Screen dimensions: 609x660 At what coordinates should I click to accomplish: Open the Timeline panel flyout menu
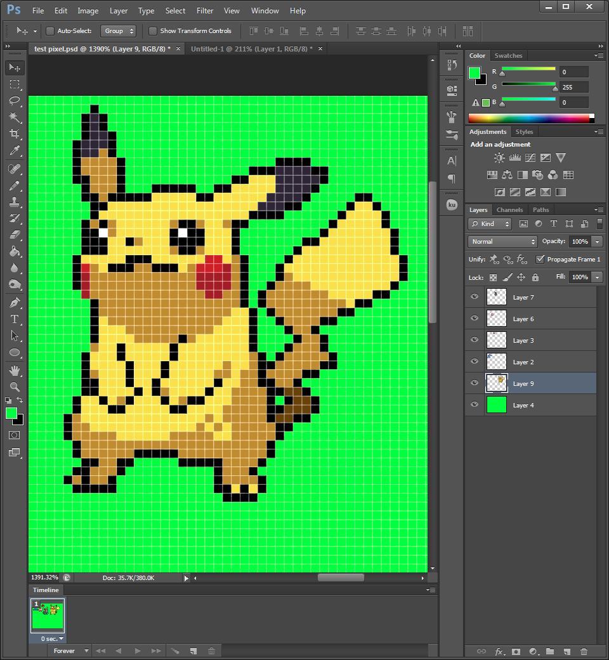431,590
